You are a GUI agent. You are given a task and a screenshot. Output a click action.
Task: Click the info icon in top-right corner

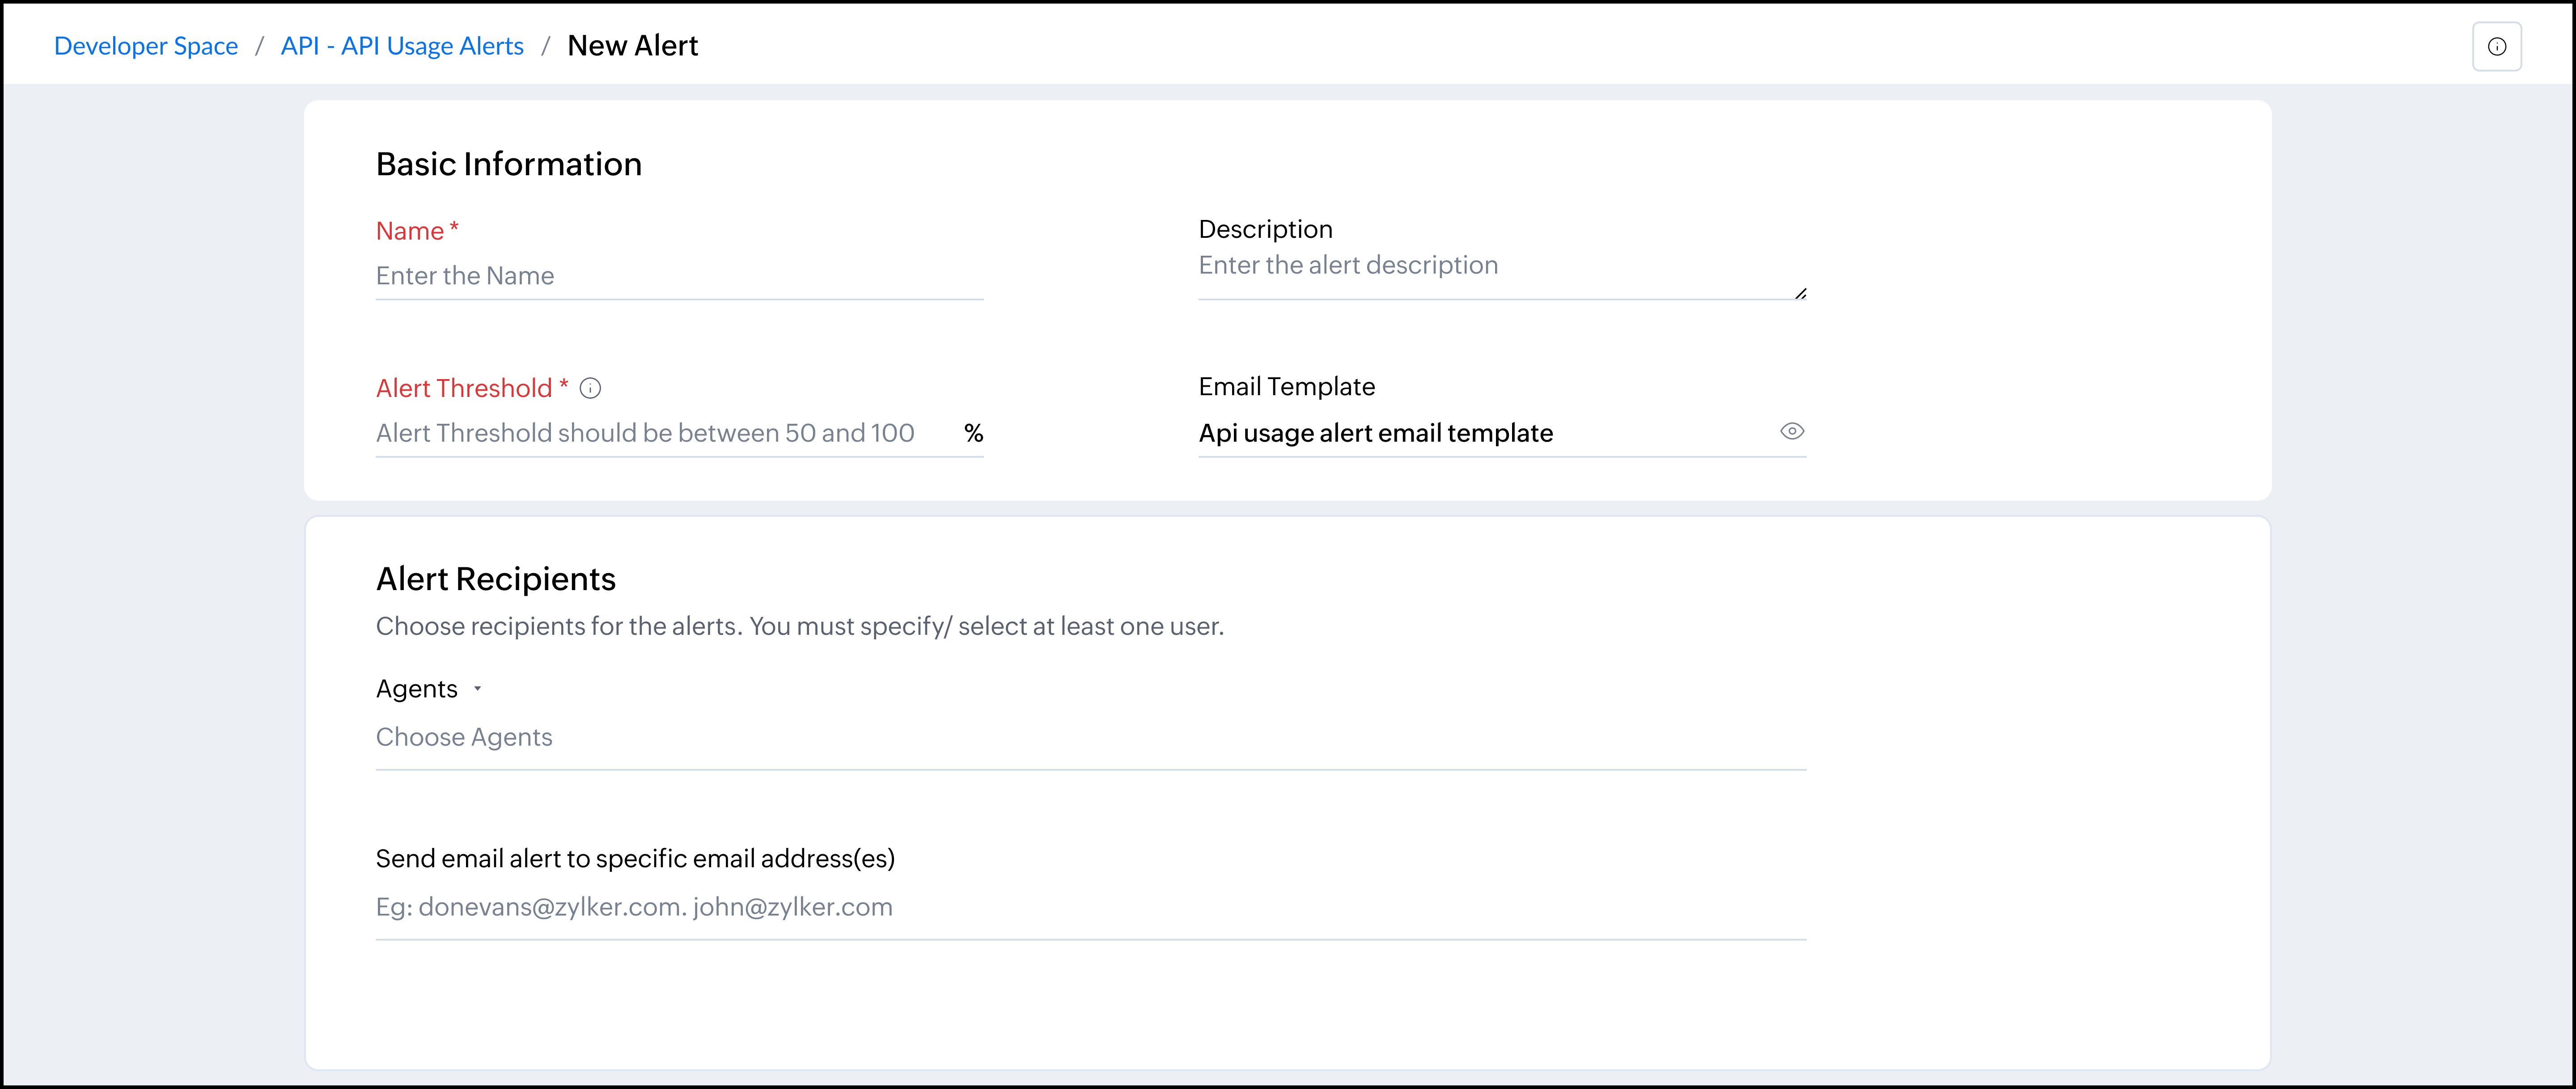click(2496, 47)
